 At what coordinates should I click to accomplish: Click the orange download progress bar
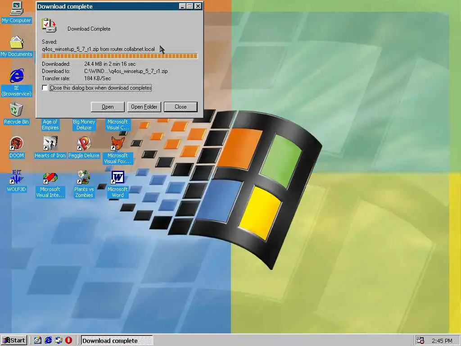[x=120, y=56]
